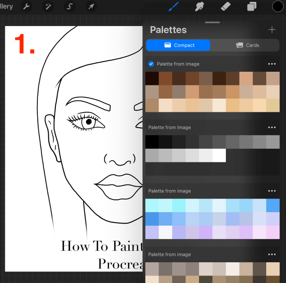Tap the blue palette's 'Palette from image' title
Image resolution: width=286 pixels, height=283 pixels.
[x=170, y=191]
